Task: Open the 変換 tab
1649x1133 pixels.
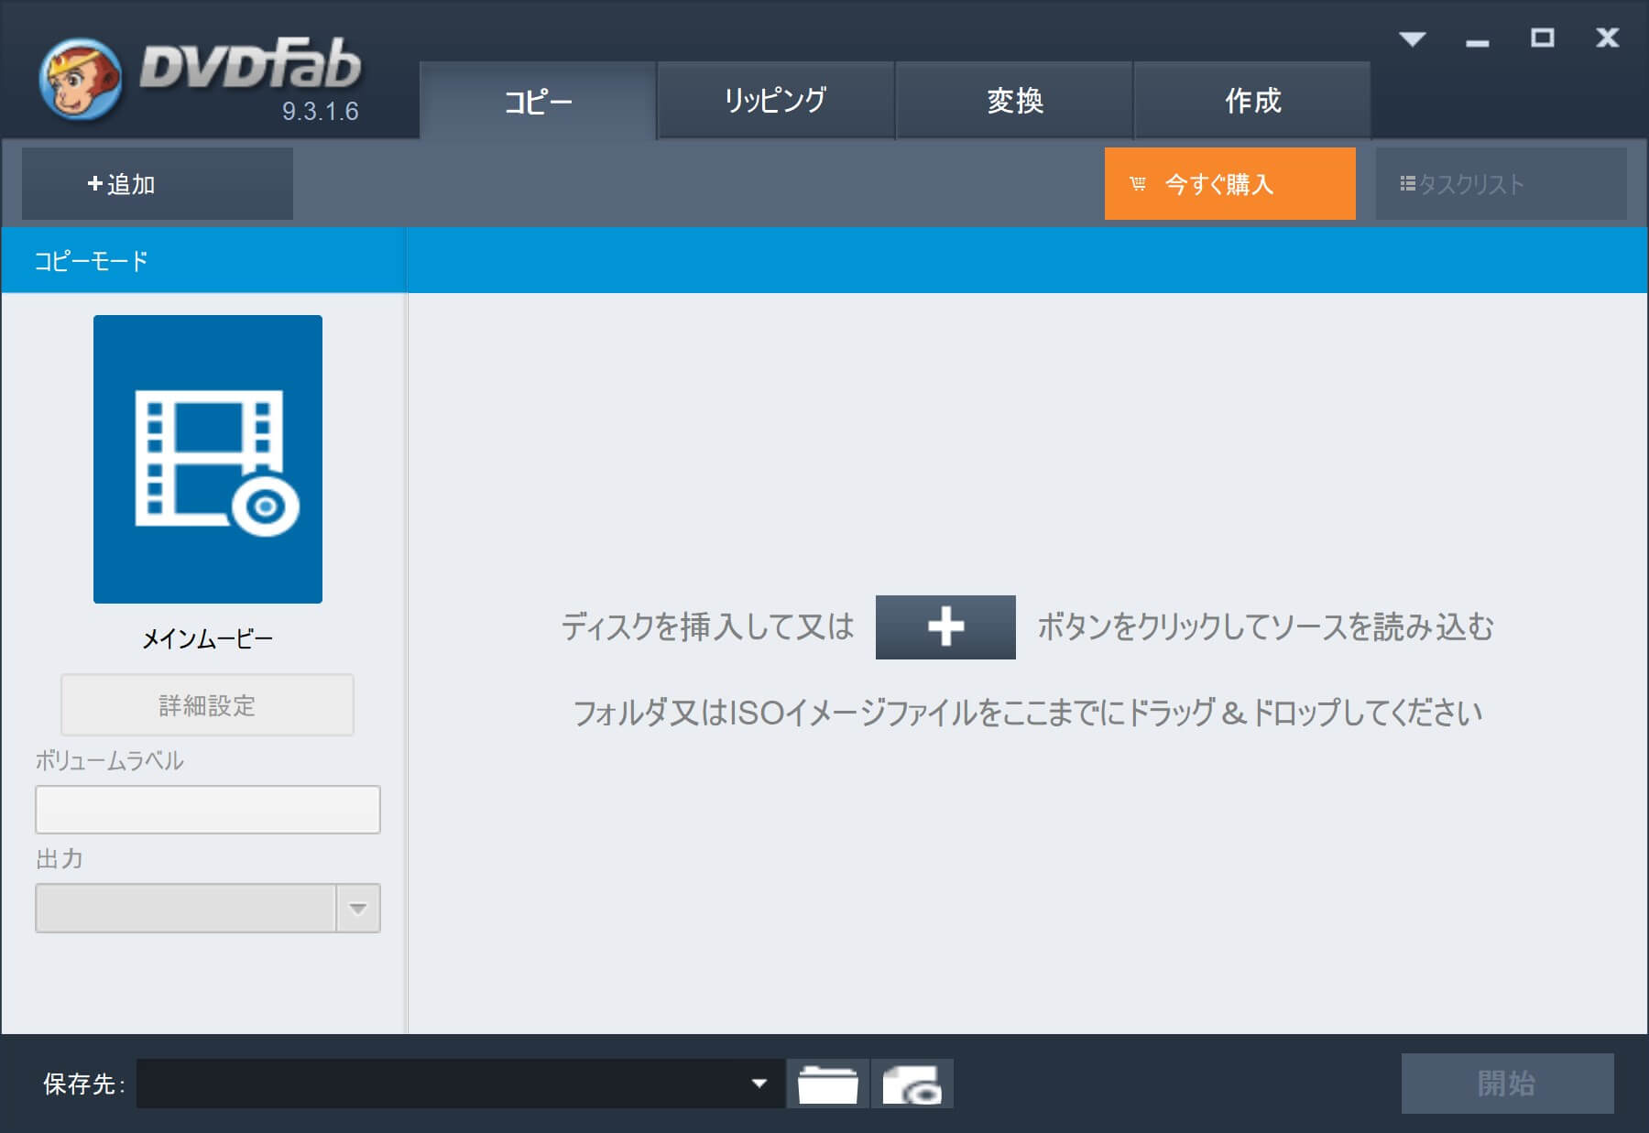Action: coord(1014,101)
